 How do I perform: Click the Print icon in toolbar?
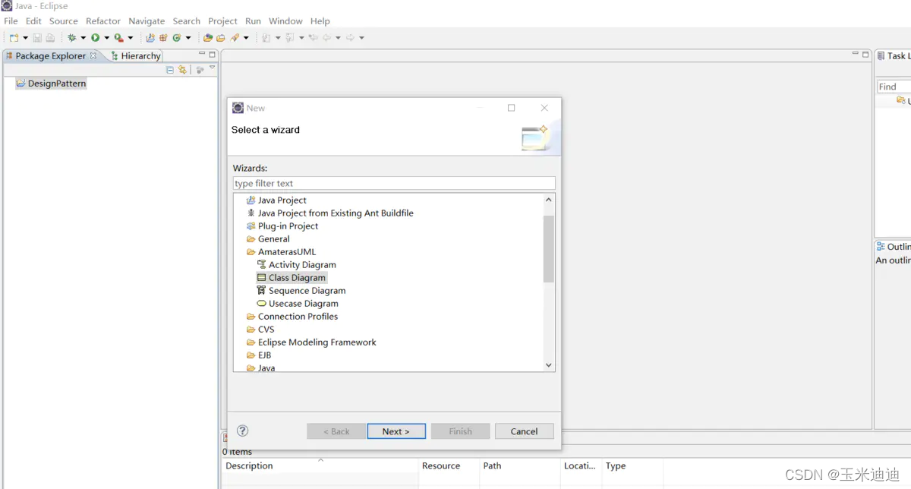(50, 37)
